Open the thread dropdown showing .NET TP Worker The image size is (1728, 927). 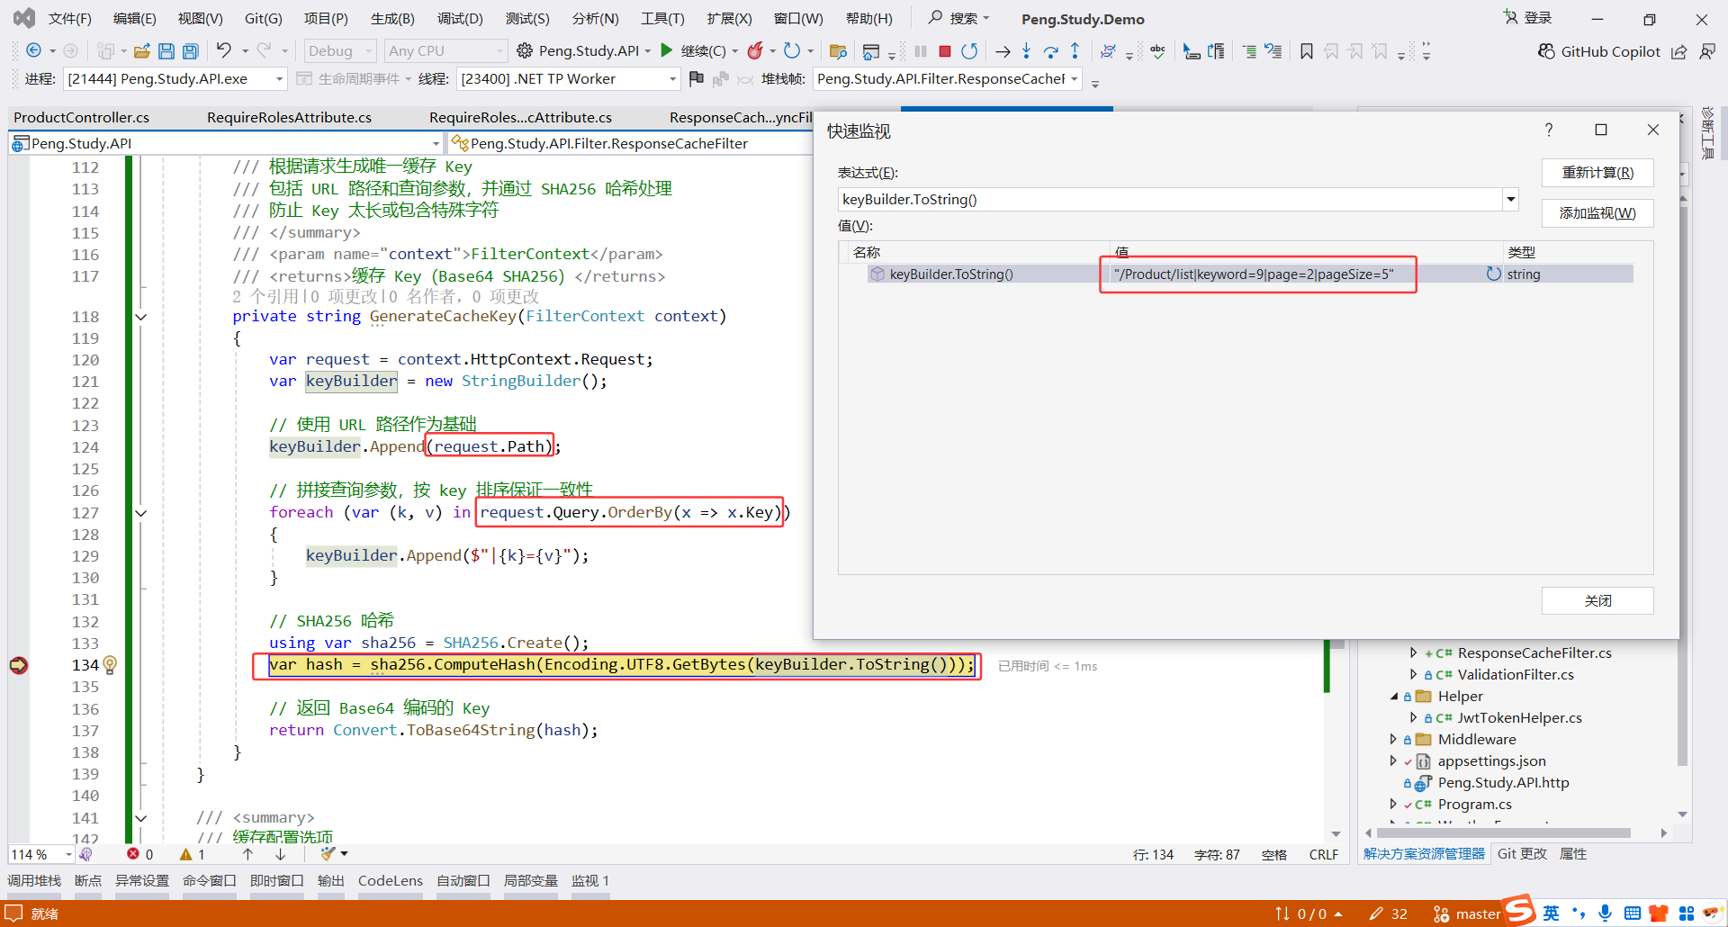click(568, 79)
